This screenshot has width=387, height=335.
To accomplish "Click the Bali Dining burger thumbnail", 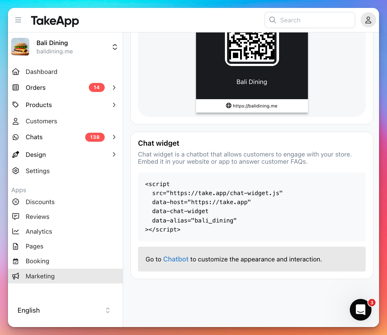I will [x=20, y=47].
